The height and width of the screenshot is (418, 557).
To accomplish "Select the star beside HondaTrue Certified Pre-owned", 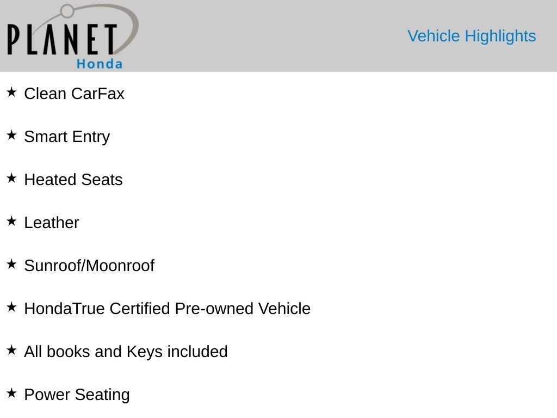I will click(11, 307).
